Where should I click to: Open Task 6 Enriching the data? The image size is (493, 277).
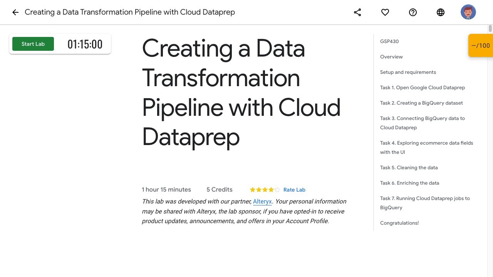(x=409, y=183)
